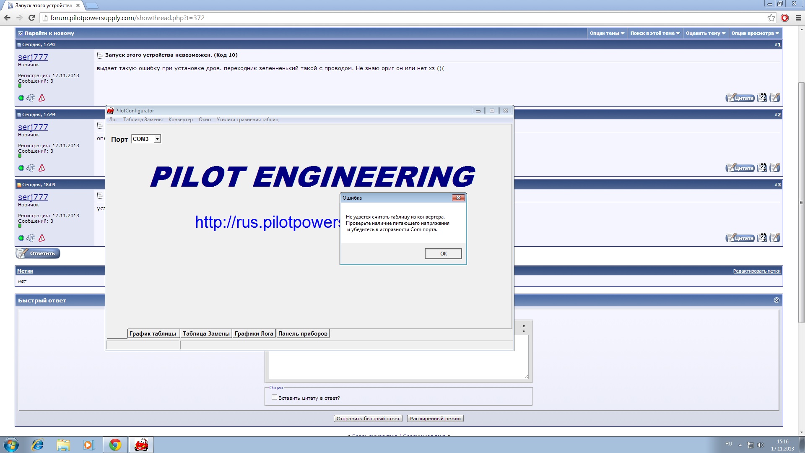The width and height of the screenshot is (805, 453).
Task: Click the volume icon in the system tray
Action: coord(761,445)
